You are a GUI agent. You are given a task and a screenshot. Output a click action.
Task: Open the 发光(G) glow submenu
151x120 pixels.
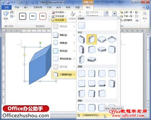[64, 51]
